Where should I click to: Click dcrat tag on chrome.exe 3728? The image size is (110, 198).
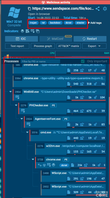(x=64, y=165)
